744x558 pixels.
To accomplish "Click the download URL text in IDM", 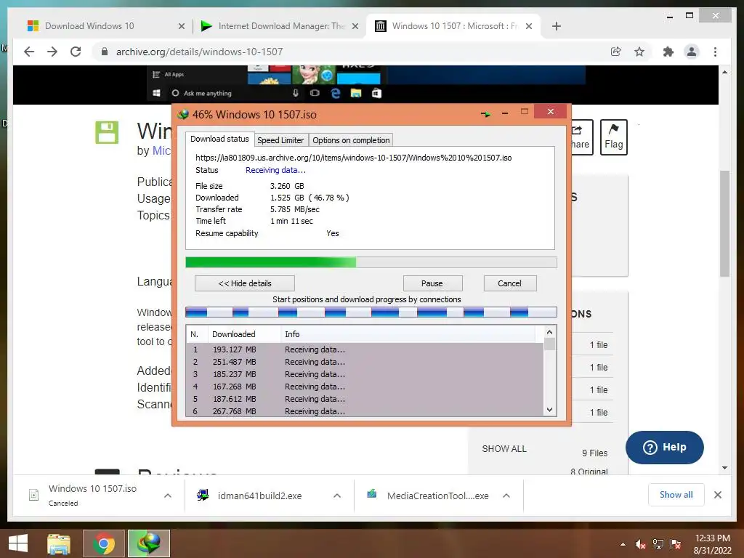I will pos(354,158).
